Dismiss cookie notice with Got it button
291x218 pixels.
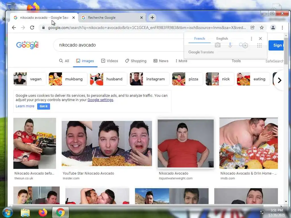43,106
